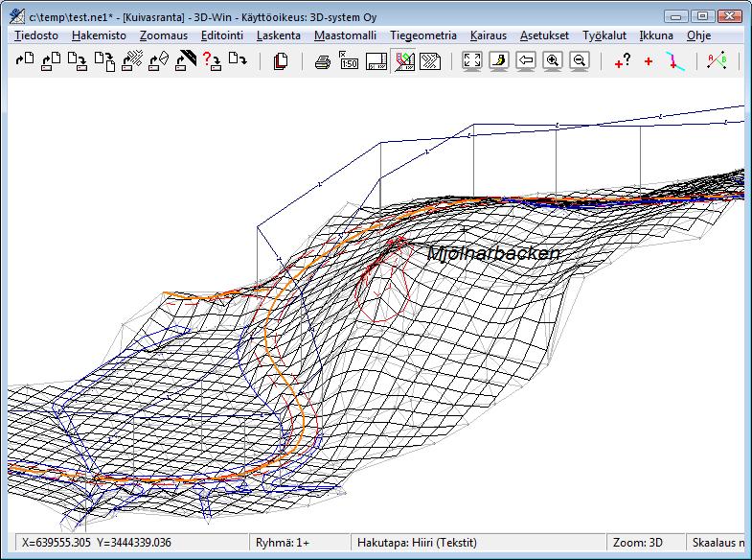
Task: Click the zoom to full extents icon
Action: (472, 61)
